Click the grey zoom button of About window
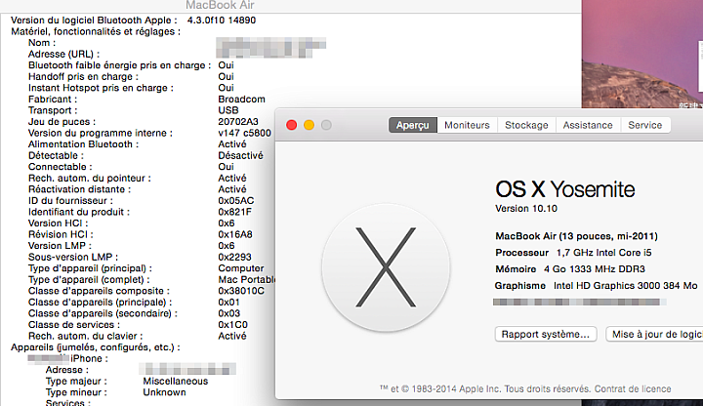The image size is (703, 406). point(326,125)
